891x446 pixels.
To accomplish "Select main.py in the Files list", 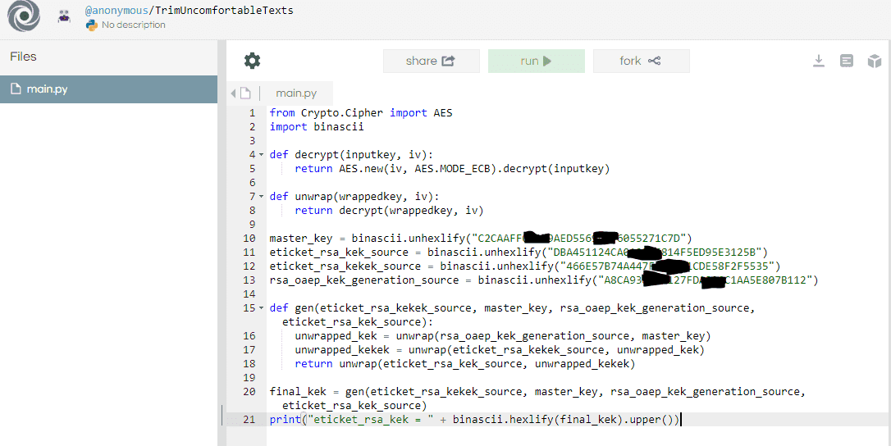I will click(x=108, y=89).
